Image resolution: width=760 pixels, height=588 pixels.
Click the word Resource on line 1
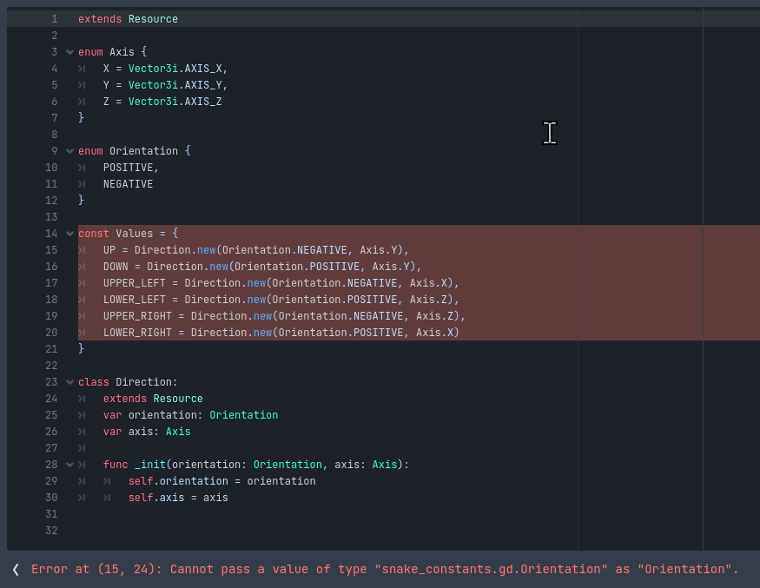coord(154,18)
